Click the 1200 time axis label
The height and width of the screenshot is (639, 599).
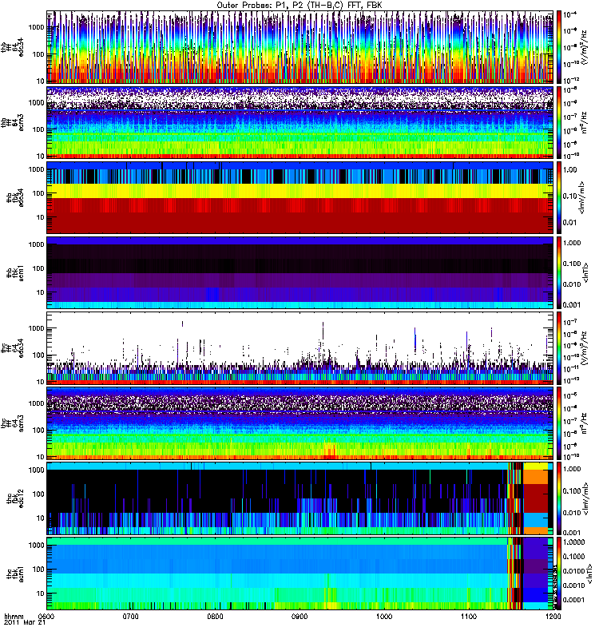[x=551, y=617]
